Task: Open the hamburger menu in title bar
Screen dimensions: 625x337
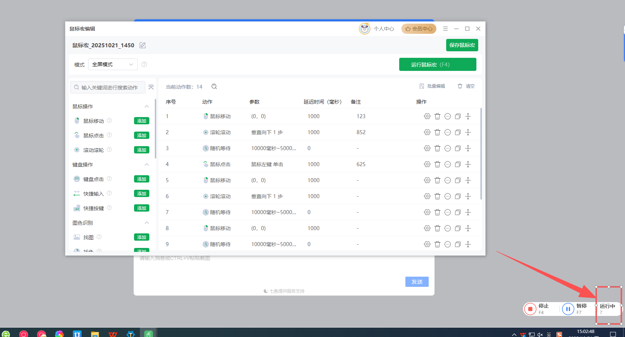Action: (445, 29)
